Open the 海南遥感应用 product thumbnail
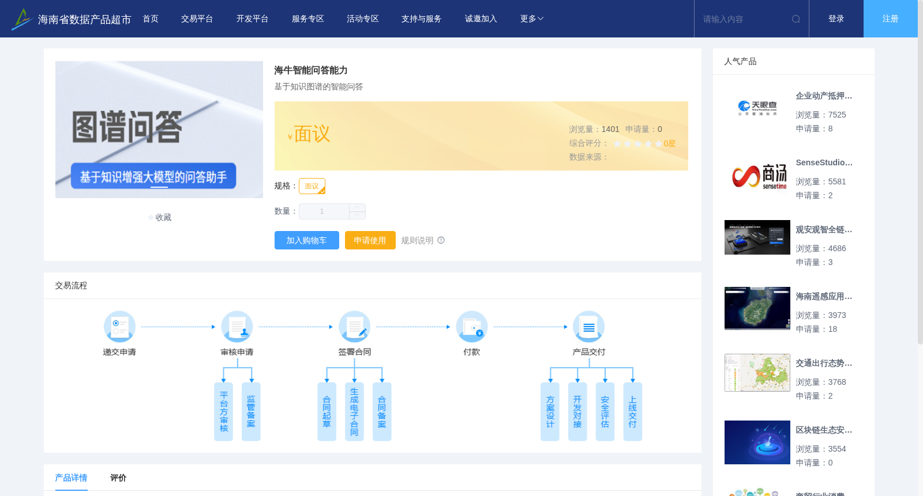Viewport: 923px width, 496px height. pyautogui.click(x=757, y=308)
